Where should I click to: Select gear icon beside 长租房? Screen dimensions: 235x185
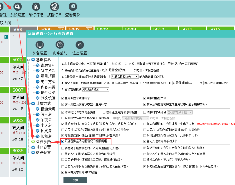coord(38,136)
